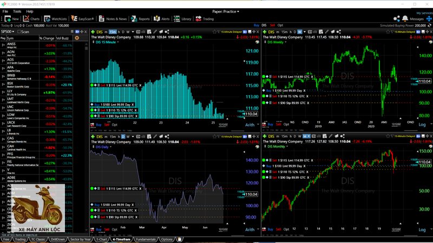433x243 pixels.
Task: Open the Tools menu
Action: tap(17, 11)
